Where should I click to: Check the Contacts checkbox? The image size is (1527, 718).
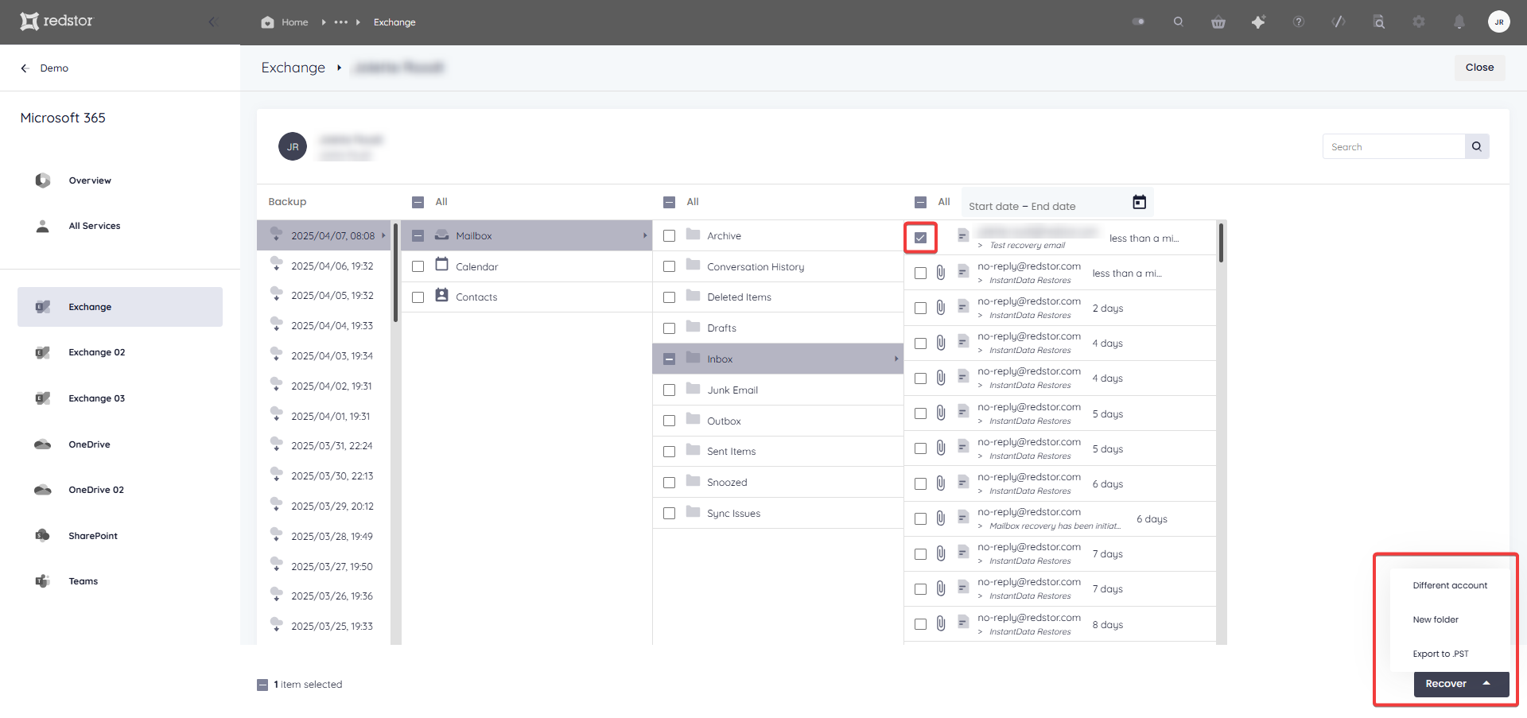(418, 297)
